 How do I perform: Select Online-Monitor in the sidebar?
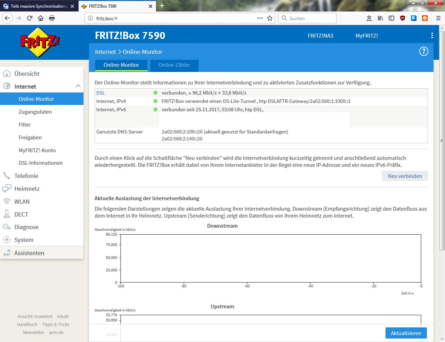pos(42,99)
